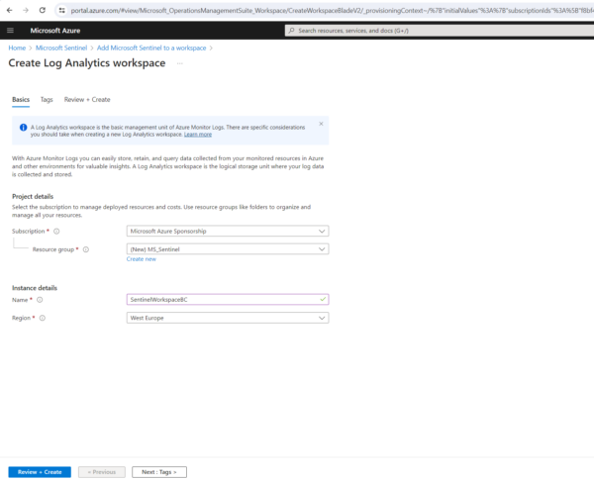Open the Region dropdown showing West Europe

[x=228, y=318]
